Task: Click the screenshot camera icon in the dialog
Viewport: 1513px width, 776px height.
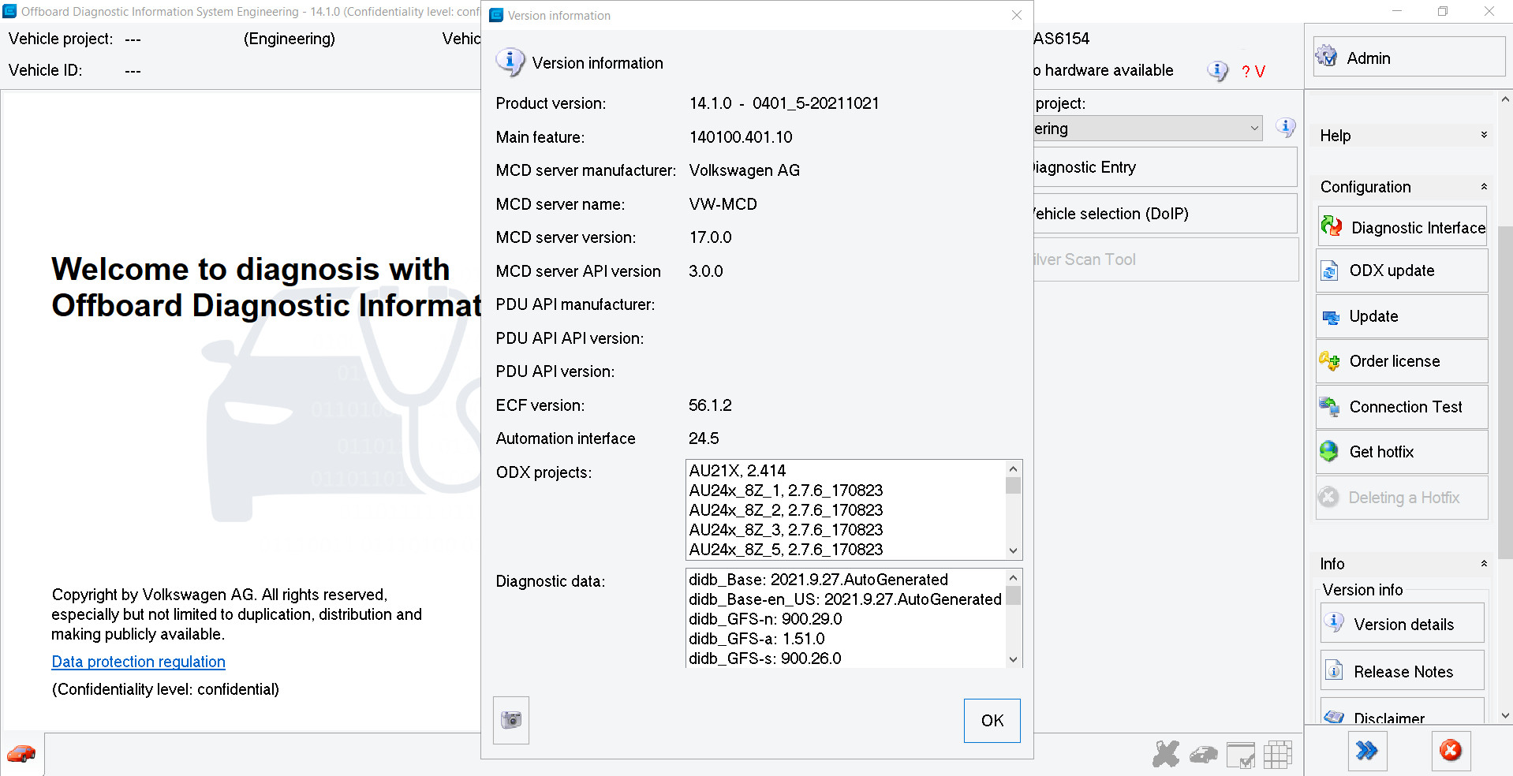Action: click(x=511, y=720)
